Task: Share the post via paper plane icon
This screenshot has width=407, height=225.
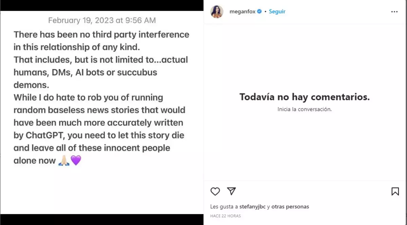Action: (x=231, y=191)
